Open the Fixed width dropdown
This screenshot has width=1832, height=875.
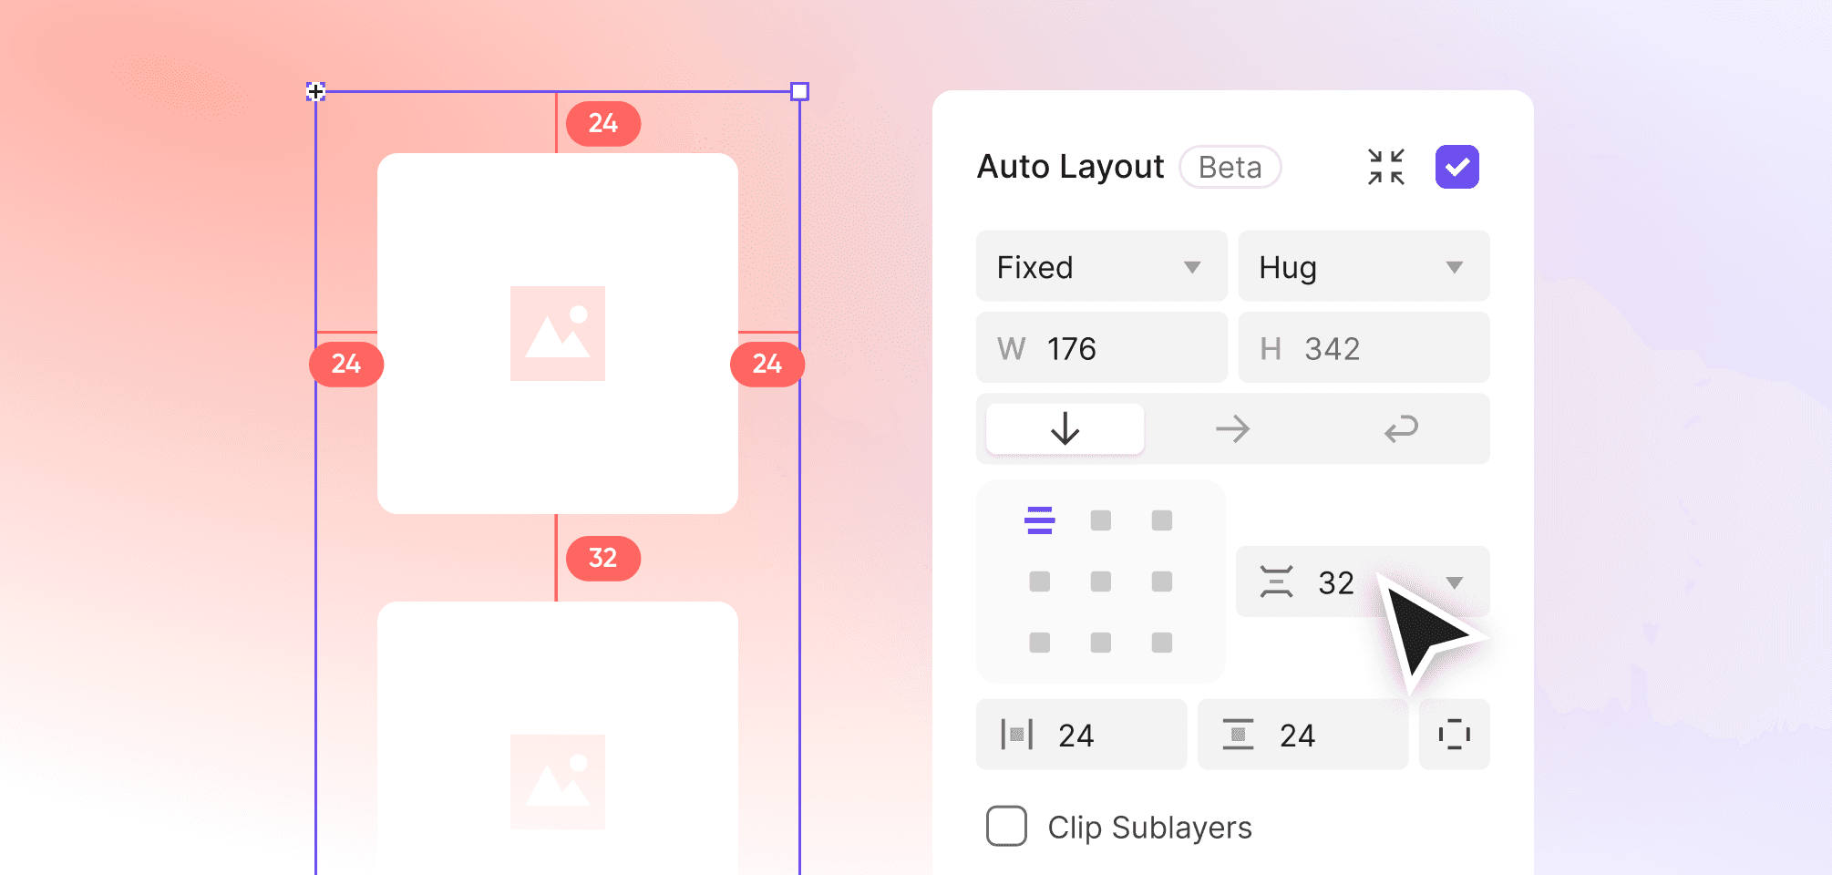[1101, 266]
